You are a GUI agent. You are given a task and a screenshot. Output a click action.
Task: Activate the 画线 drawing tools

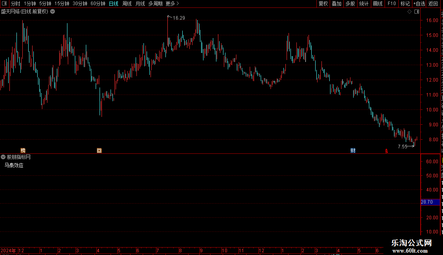pos(378,4)
